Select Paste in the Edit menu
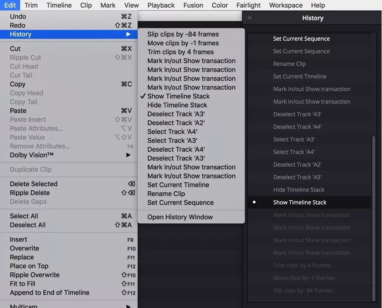This screenshot has width=382, height=308. 69,111
